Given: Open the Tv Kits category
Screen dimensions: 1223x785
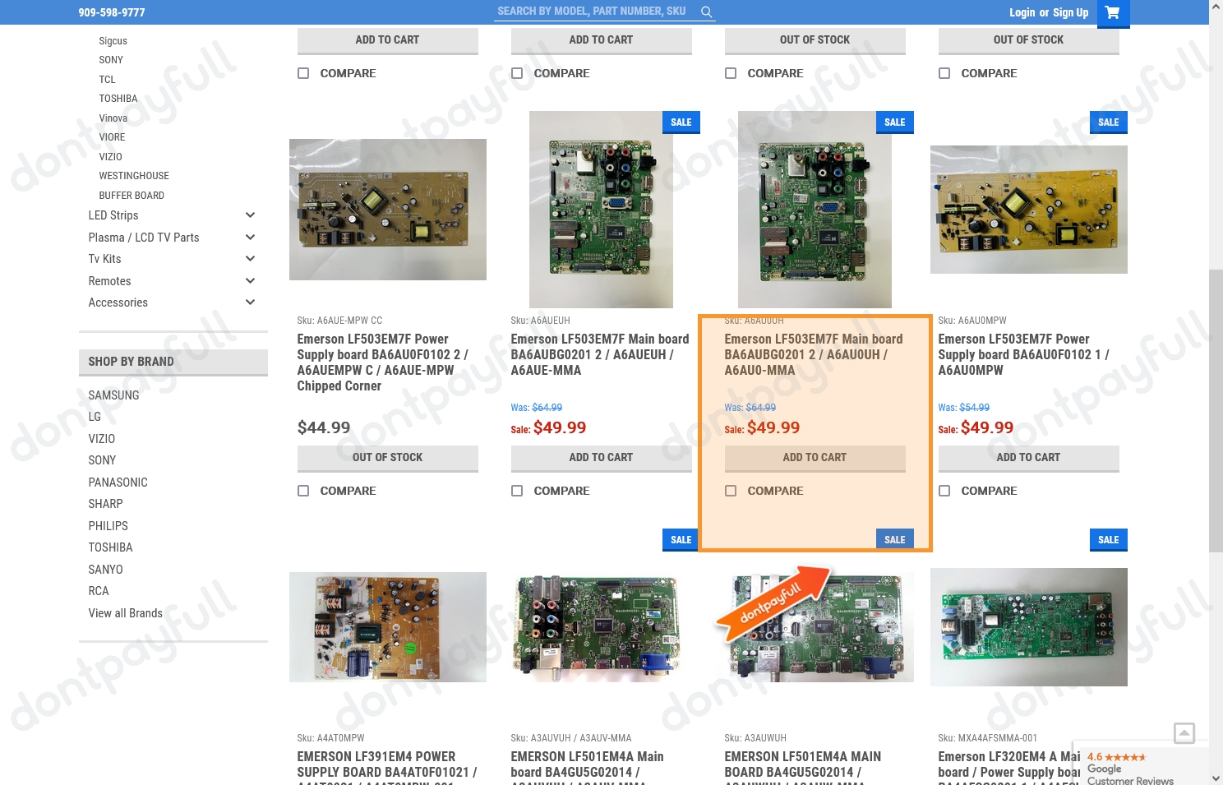Looking at the screenshot, I should pos(104,259).
